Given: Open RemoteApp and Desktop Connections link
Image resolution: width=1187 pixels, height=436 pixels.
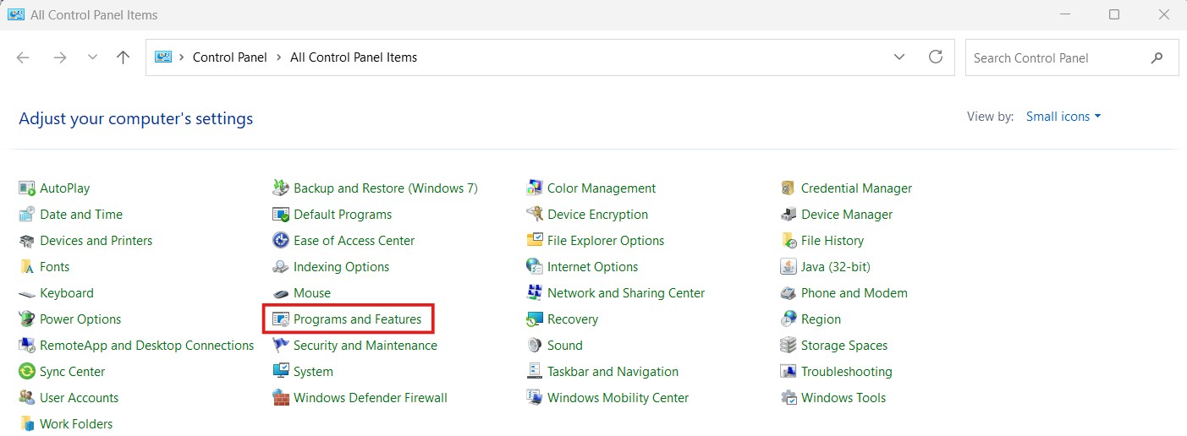Looking at the screenshot, I should click(x=146, y=346).
